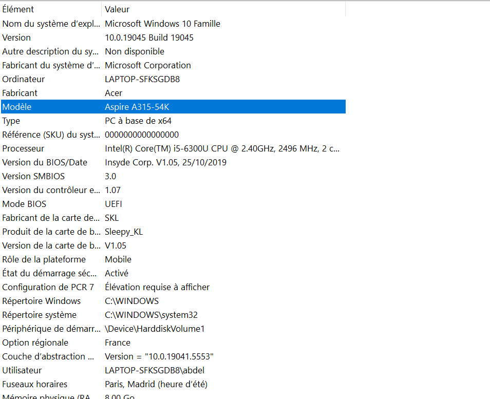Click the C:\WINDOWS\system32 value

151,315
